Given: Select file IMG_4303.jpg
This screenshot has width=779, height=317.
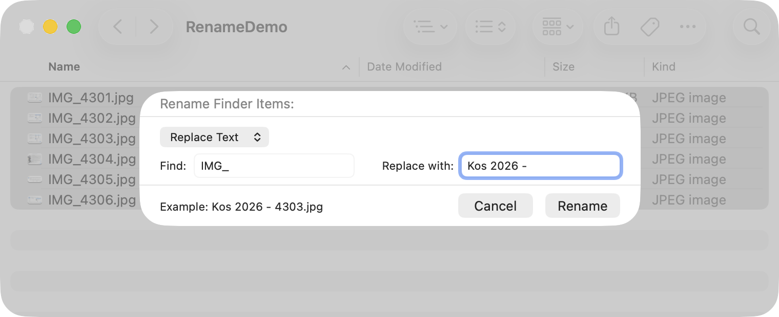Looking at the screenshot, I should (92, 139).
